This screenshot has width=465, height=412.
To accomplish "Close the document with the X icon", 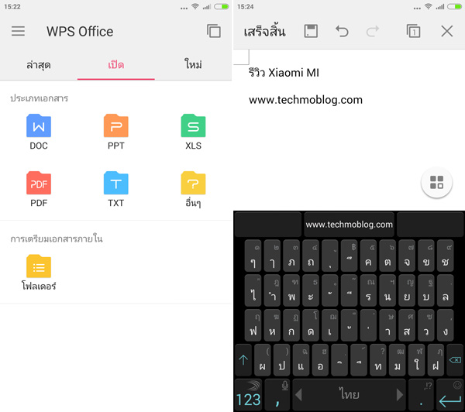I will (446, 32).
